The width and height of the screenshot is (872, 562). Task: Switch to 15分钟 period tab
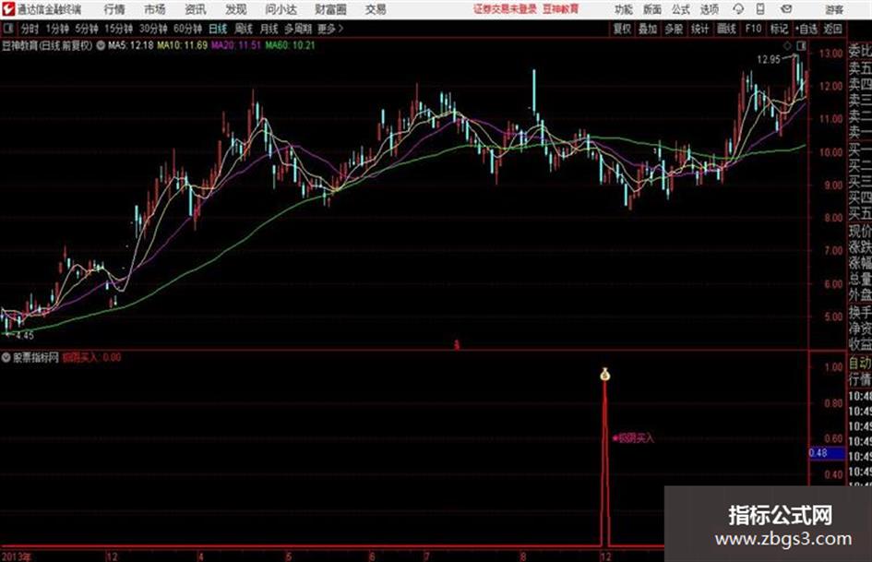[x=118, y=29]
